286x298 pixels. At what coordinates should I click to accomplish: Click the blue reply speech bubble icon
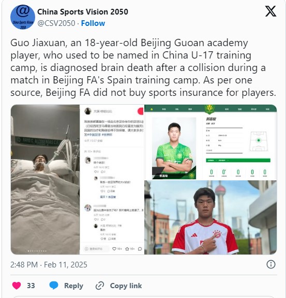coord(54,286)
